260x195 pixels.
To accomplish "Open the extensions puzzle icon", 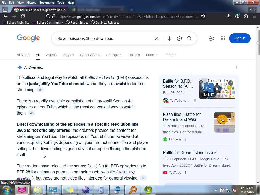I will pyautogui.click(x=246, y=16).
